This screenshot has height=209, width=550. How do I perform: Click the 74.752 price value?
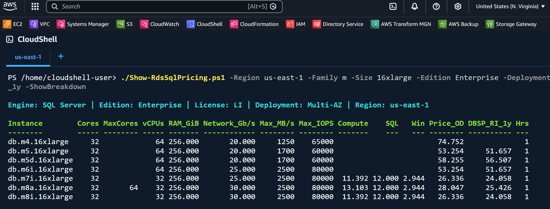(451, 142)
